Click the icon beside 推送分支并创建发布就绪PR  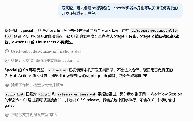tap(7, 115)
